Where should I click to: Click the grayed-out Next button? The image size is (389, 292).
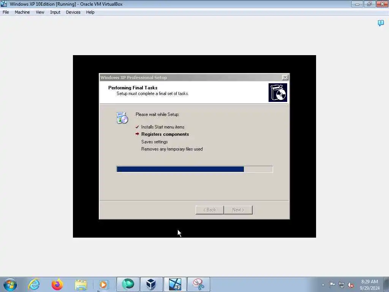(x=238, y=210)
